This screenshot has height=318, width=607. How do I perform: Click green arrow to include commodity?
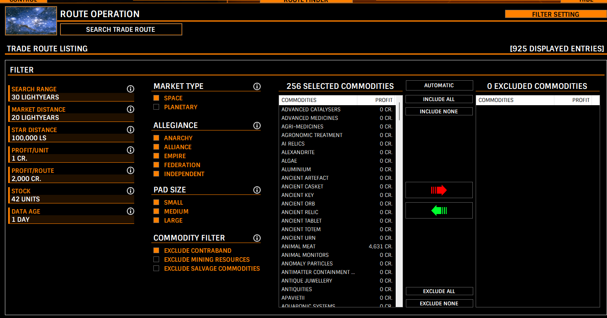pos(439,210)
